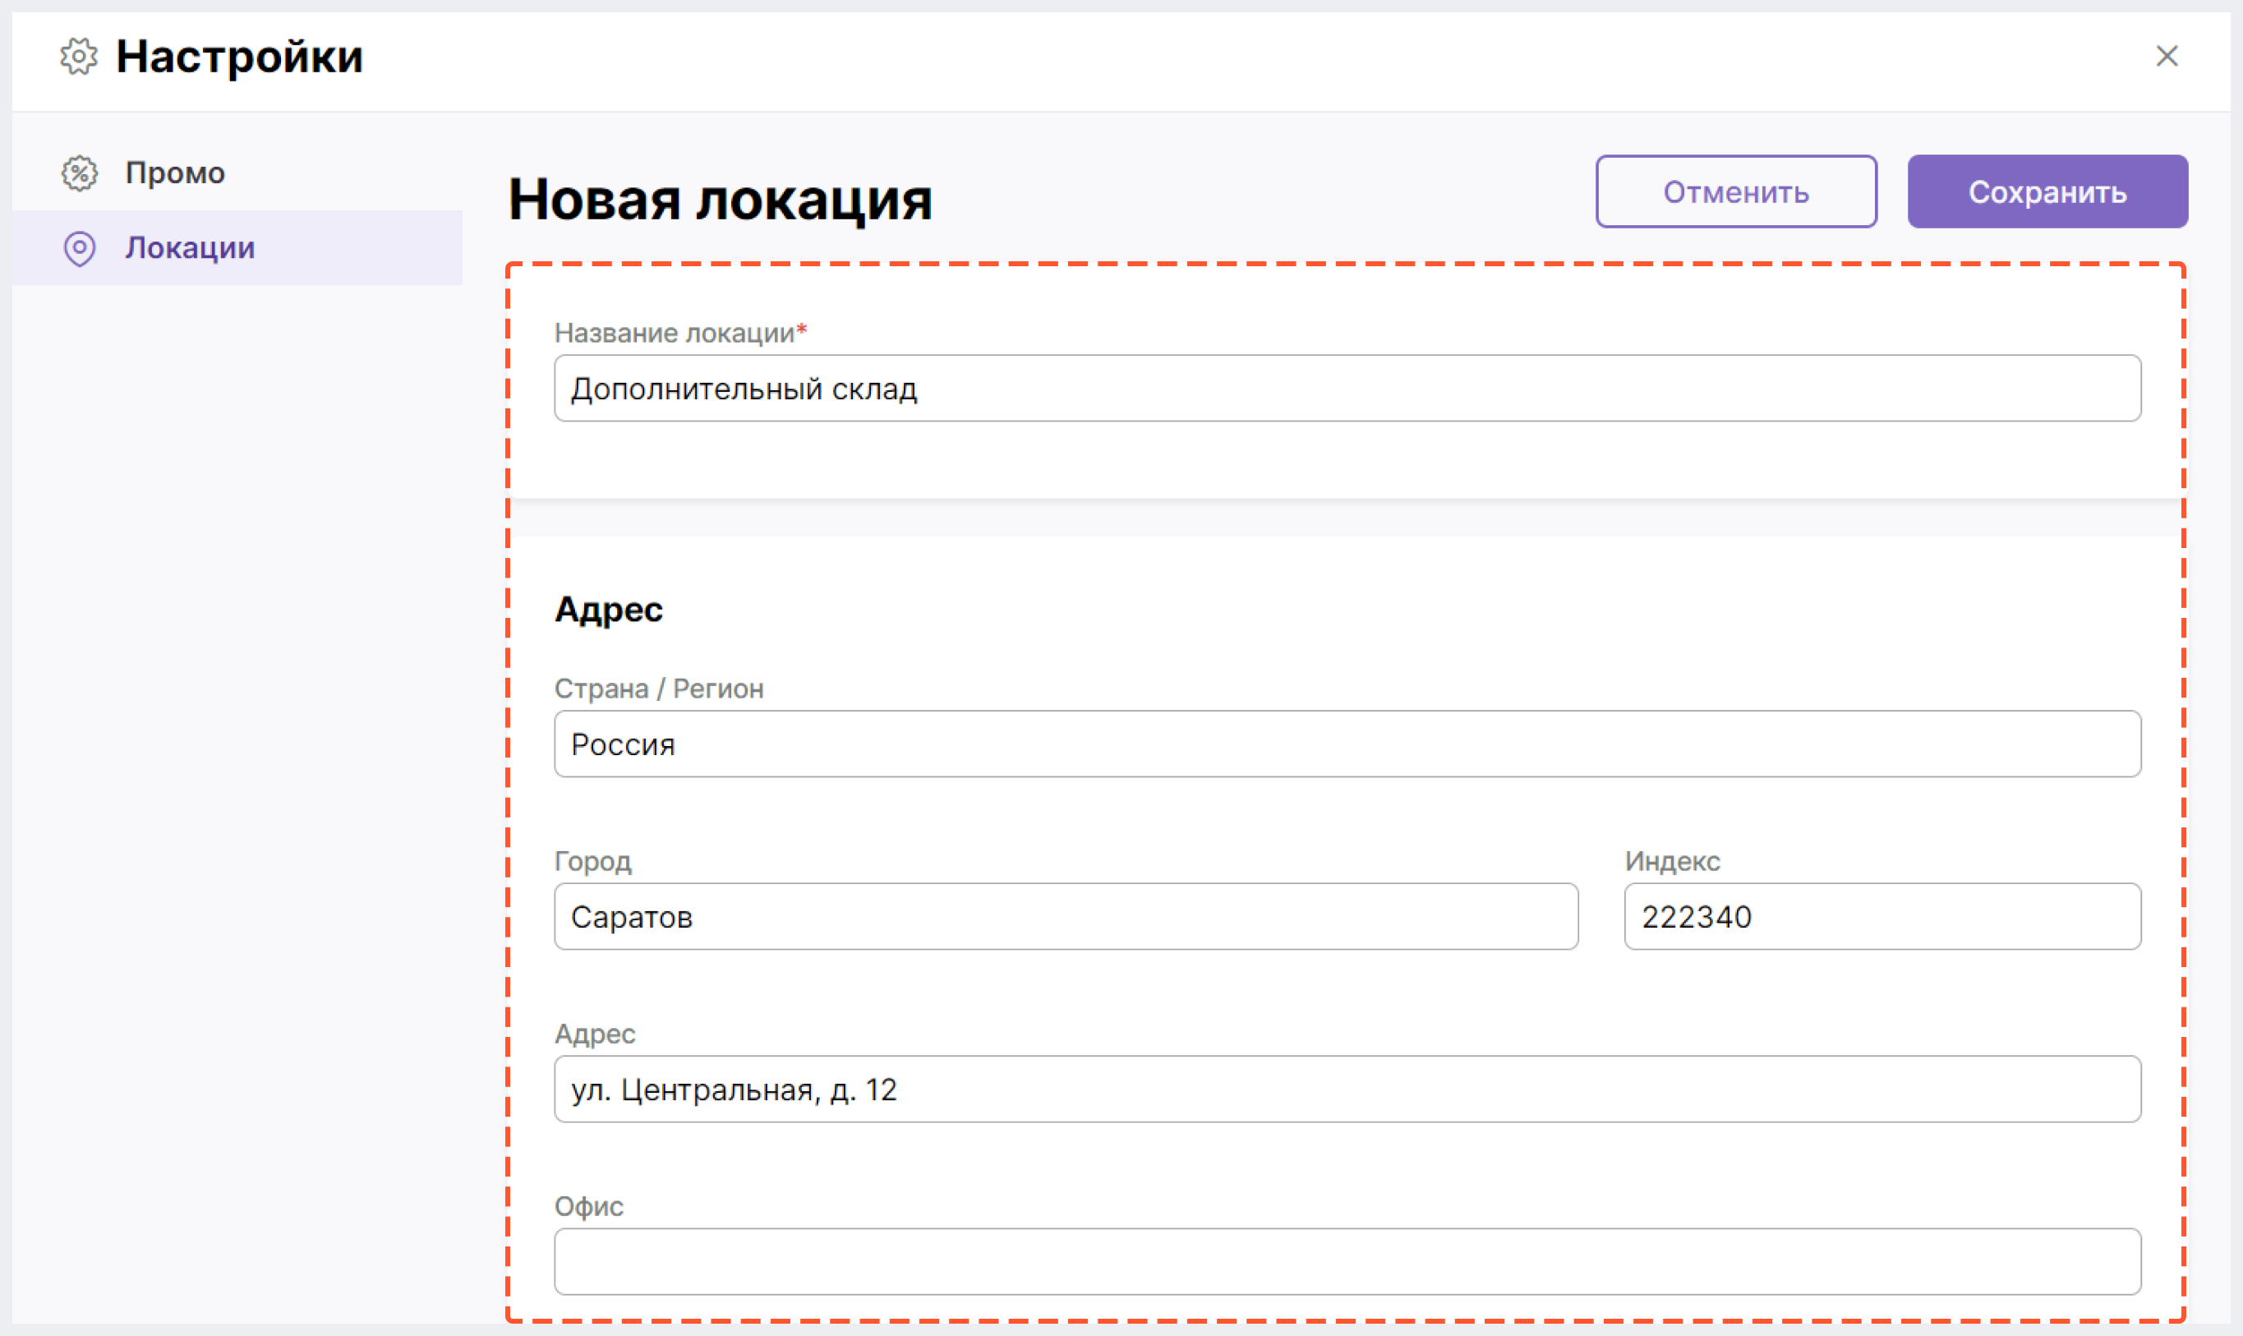Click the gray Адрес label above street field

595,1034
